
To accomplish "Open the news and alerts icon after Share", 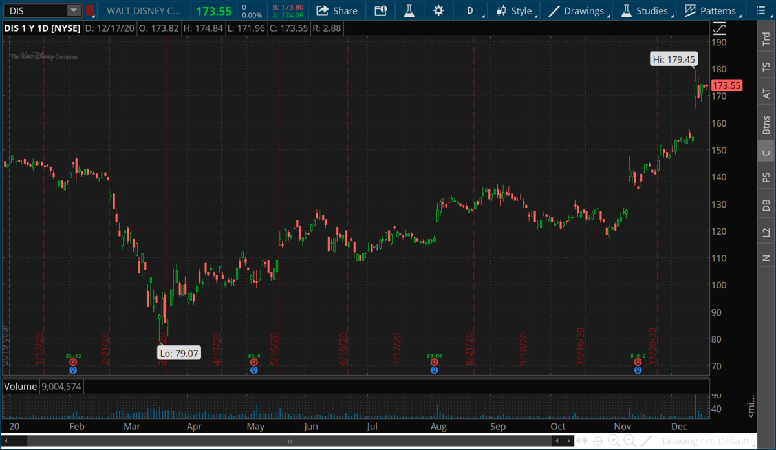I will pyautogui.click(x=381, y=11).
